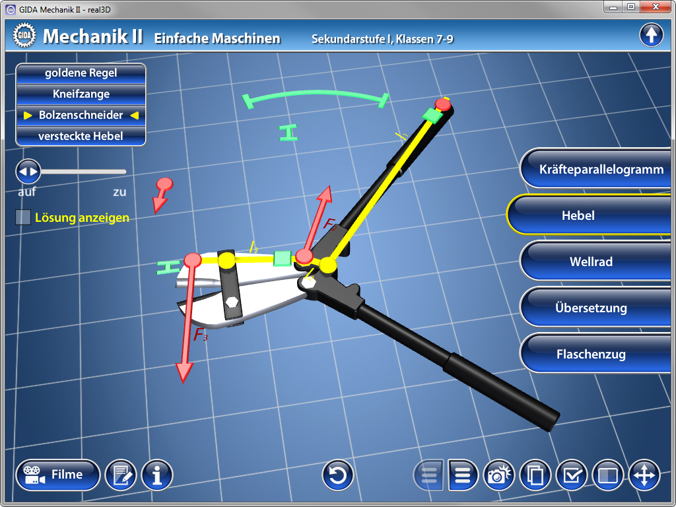Click the up arrow icon top right

(651, 35)
